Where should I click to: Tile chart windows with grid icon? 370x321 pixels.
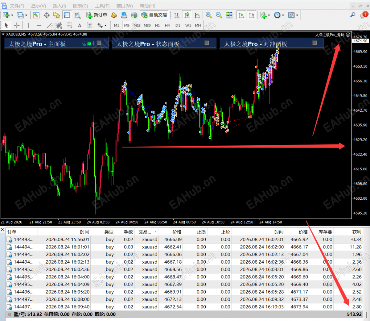[x=229, y=15]
